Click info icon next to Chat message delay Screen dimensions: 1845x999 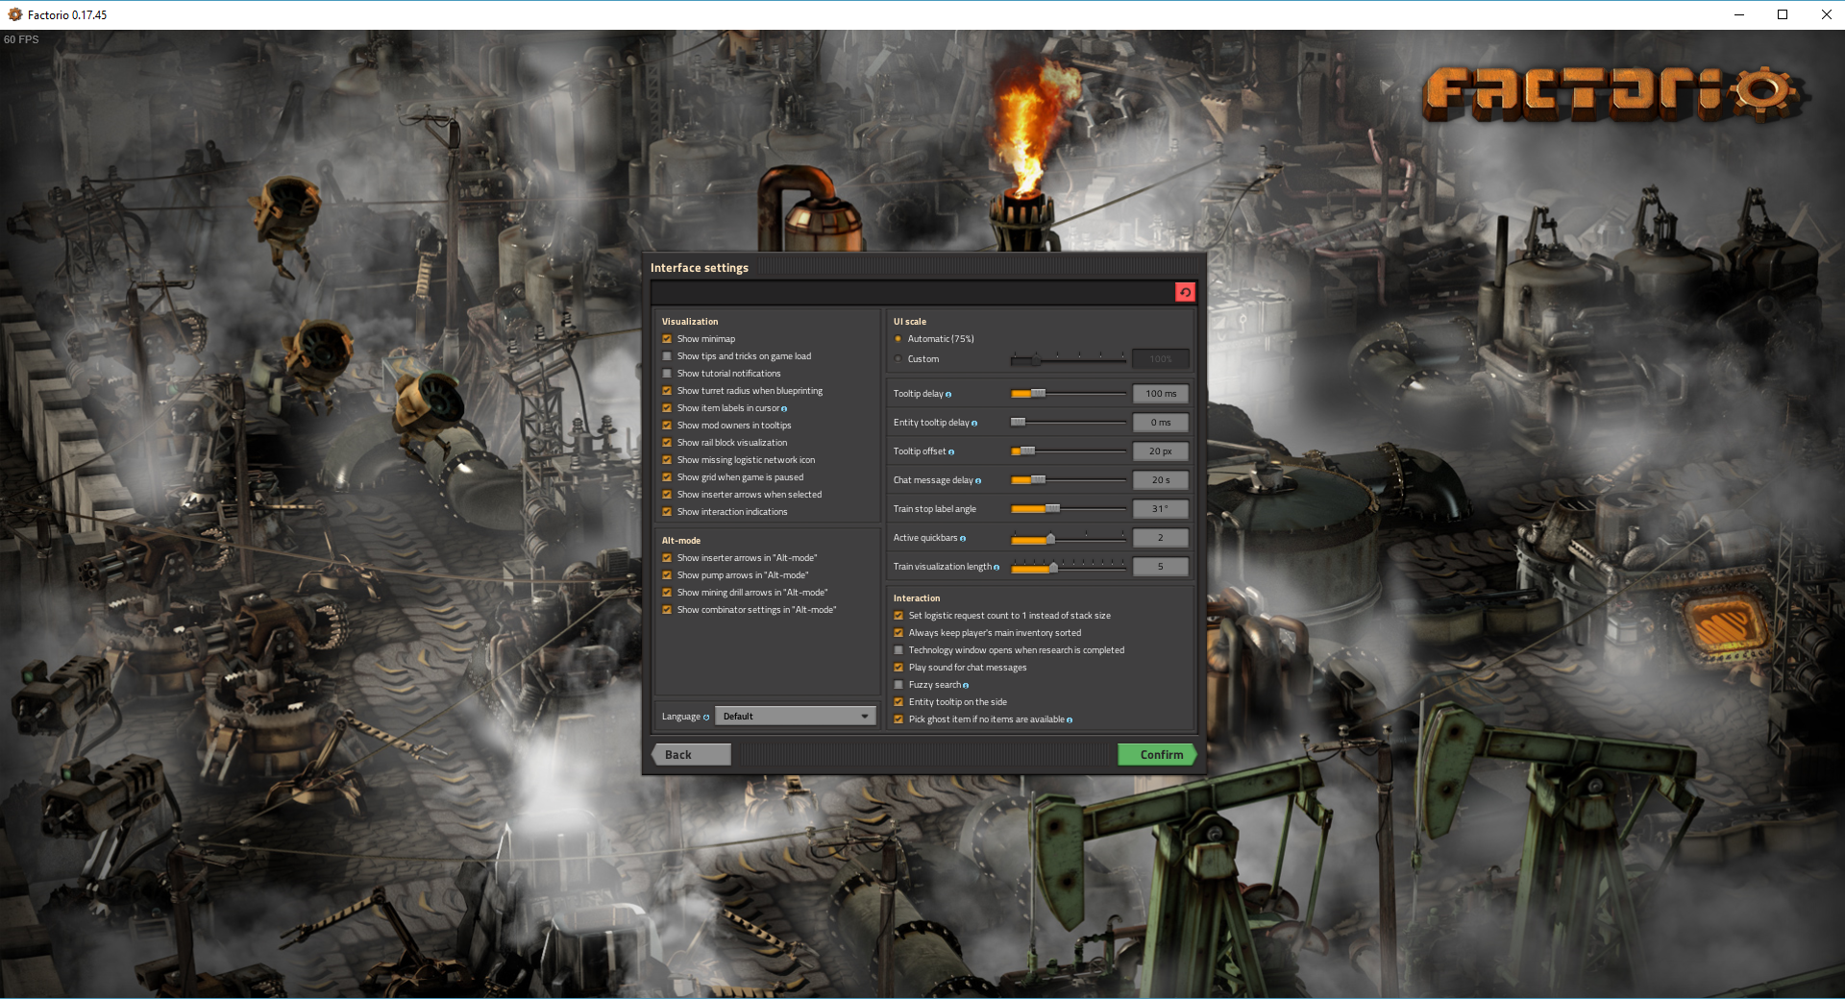978,481
